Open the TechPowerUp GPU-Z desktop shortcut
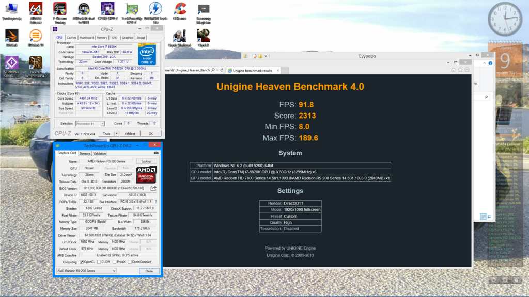The width and height of the screenshot is (529, 297). (132, 13)
